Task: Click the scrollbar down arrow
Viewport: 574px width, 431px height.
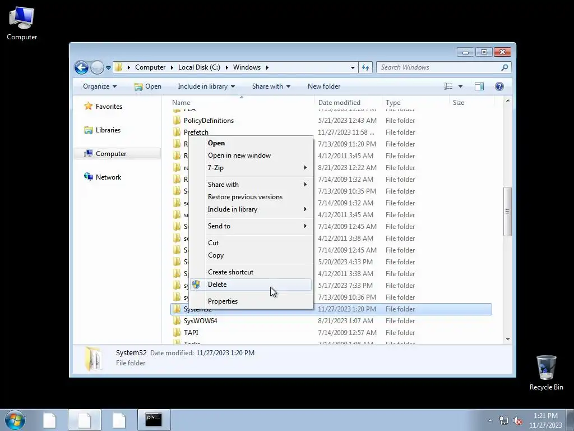Action: 507,340
